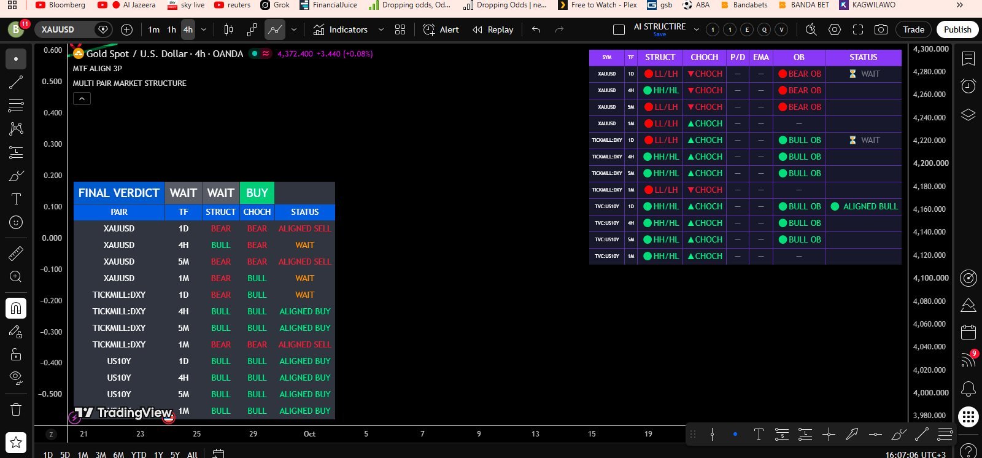Pick the arrow tool in floating toolbar
This screenshot has height=458, width=982.
(852, 435)
